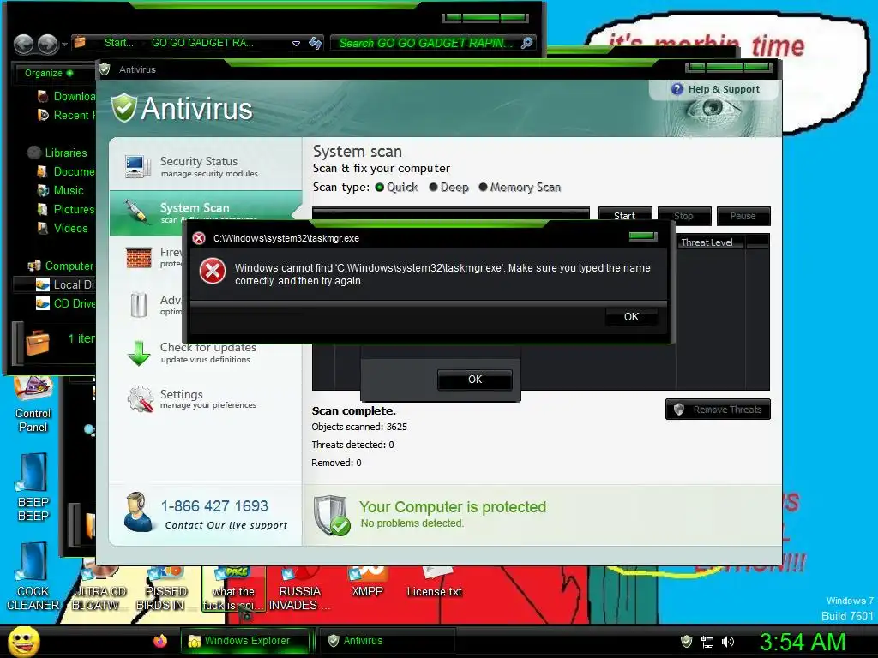The height and width of the screenshot is (658, 878).
Task: Click the Antivirus shield logo
Action: tap(123, 107)
